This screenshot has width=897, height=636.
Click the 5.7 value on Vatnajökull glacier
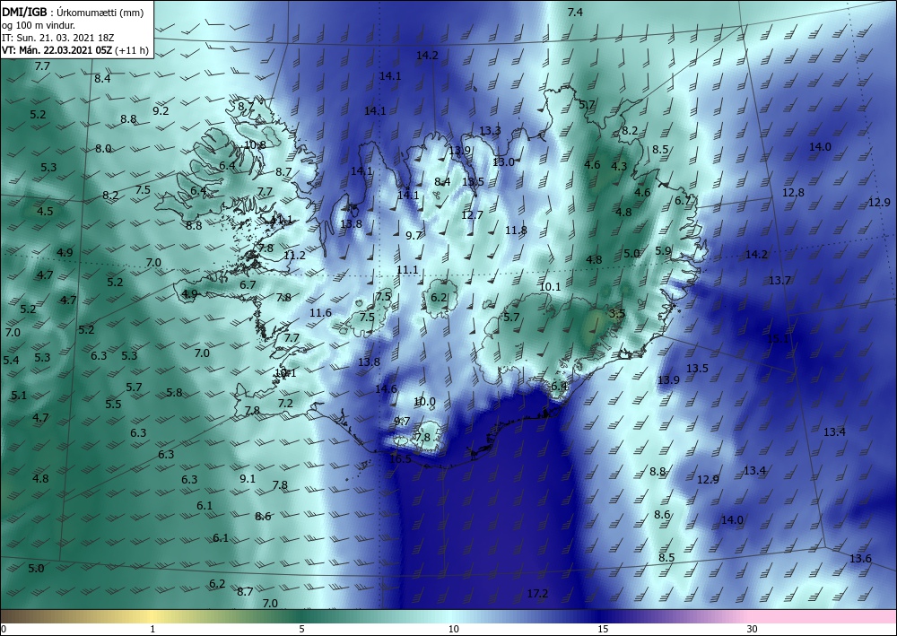point(511,317)
